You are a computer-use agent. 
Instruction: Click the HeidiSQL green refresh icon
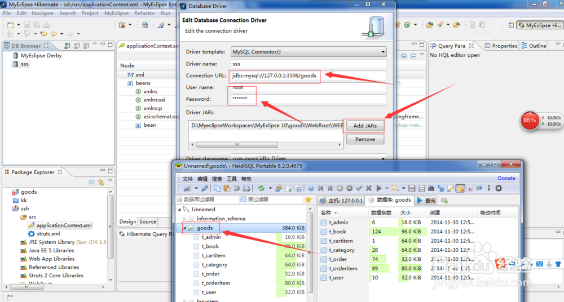pos(262,188)
